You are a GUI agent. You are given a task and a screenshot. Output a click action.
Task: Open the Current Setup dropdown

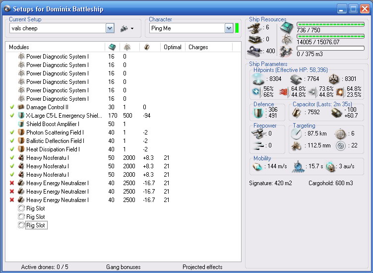(110, 28)
